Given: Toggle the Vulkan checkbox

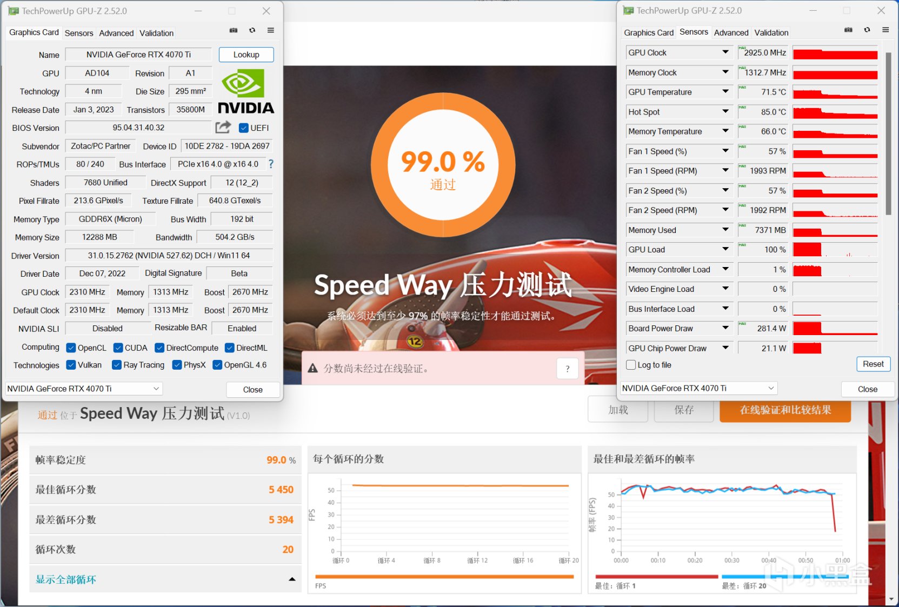Looking at the screenshot, I should point(71,365).
